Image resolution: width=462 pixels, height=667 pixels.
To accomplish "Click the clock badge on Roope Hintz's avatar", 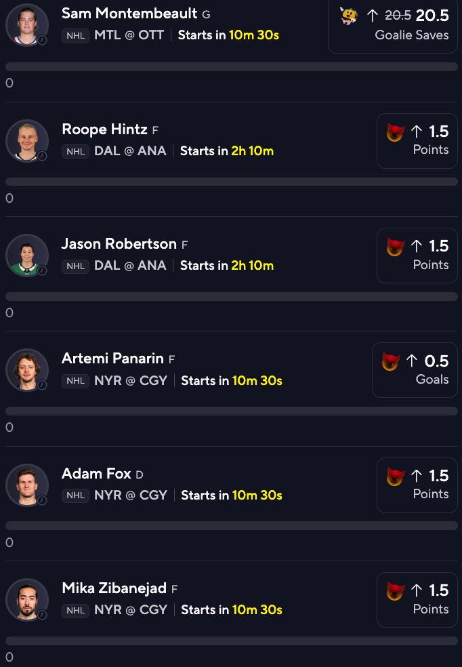I will (42, 156).
